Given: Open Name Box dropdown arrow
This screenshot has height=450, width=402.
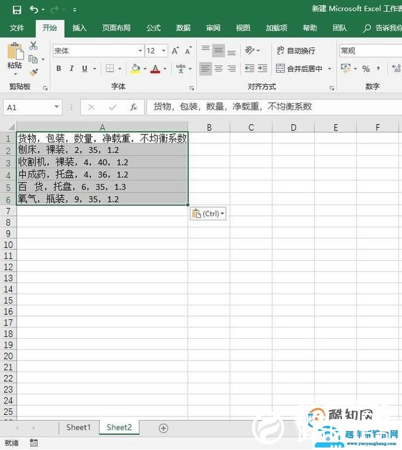Looking at the screenshot, I should [56, 107].
